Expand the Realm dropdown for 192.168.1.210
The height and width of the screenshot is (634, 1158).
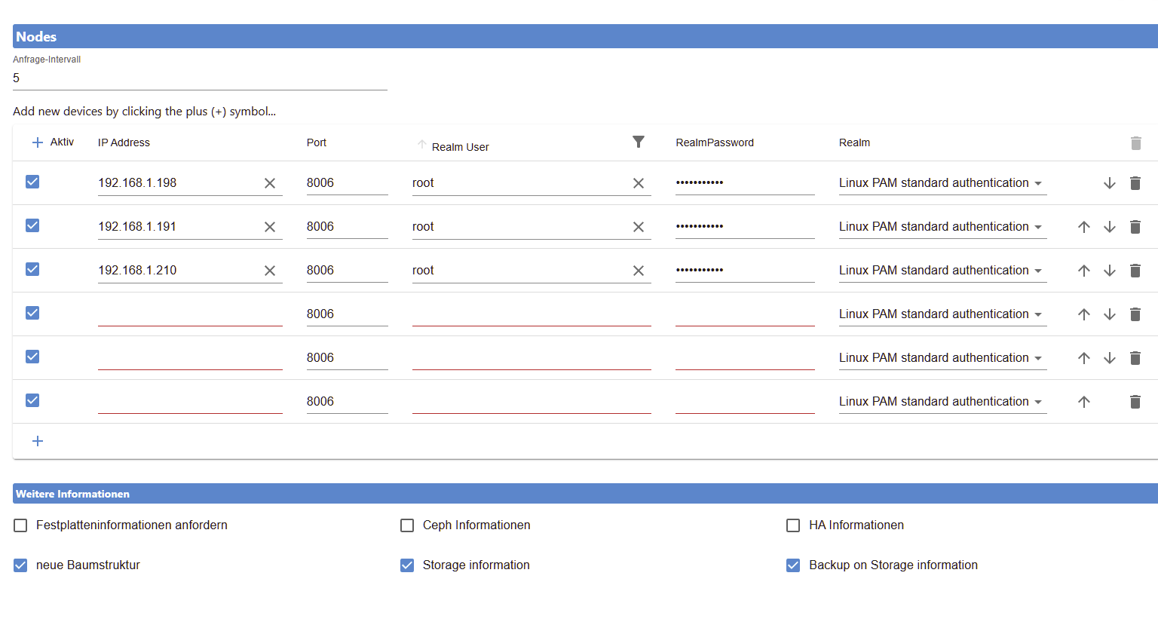point(941,271)
